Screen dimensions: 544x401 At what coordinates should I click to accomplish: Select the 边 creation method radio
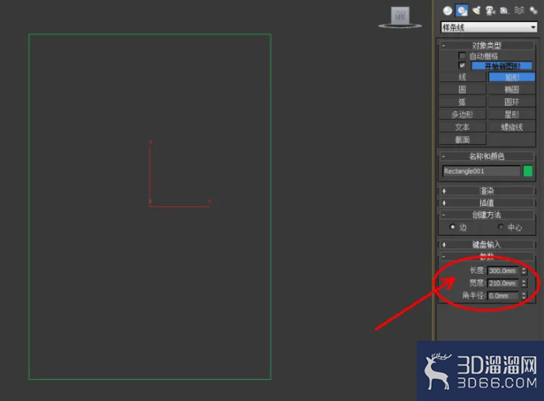[x=452, y=227]
